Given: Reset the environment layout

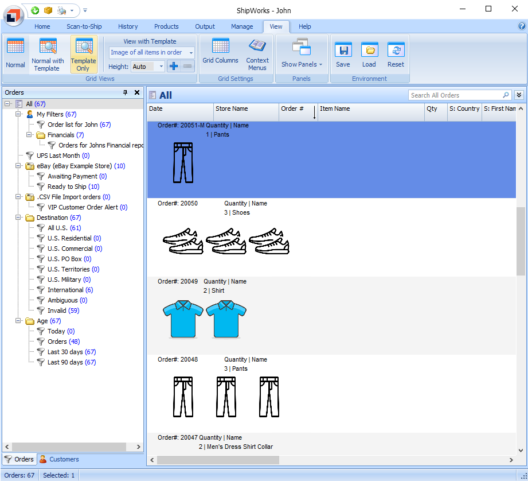Looking at the screenshot, I should click(x=396, y=55).
